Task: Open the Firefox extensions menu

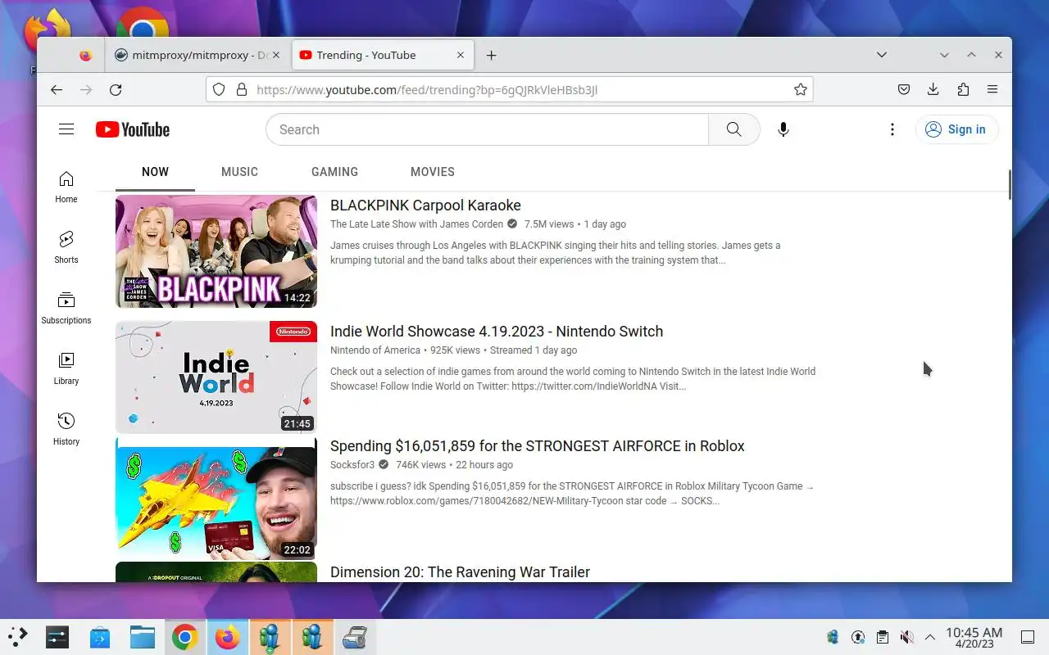Action: (x=963, y=90)
